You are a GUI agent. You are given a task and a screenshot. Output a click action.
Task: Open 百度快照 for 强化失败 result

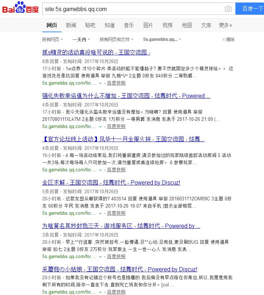[x=116, y=127]
